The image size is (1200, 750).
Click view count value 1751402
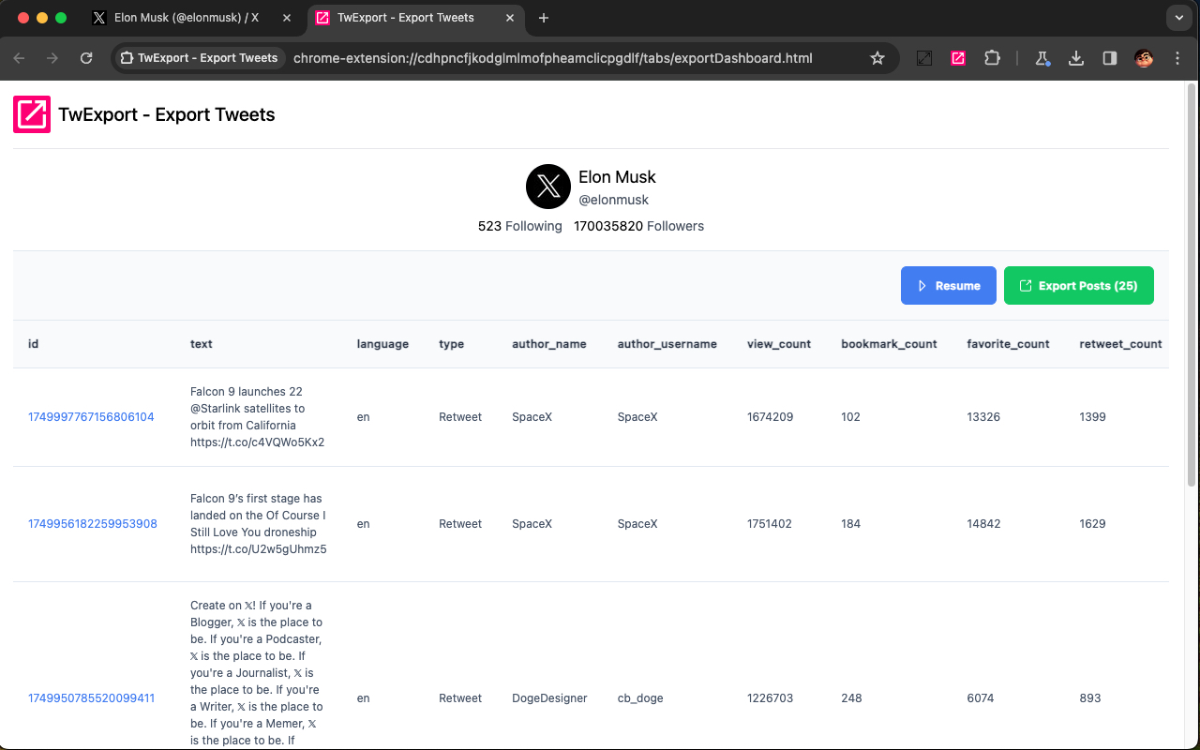(770, 524)
